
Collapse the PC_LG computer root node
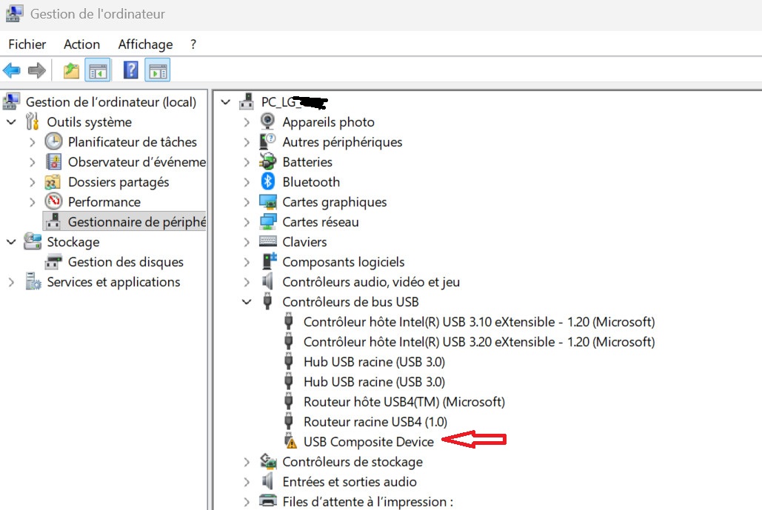pos(225,102)
